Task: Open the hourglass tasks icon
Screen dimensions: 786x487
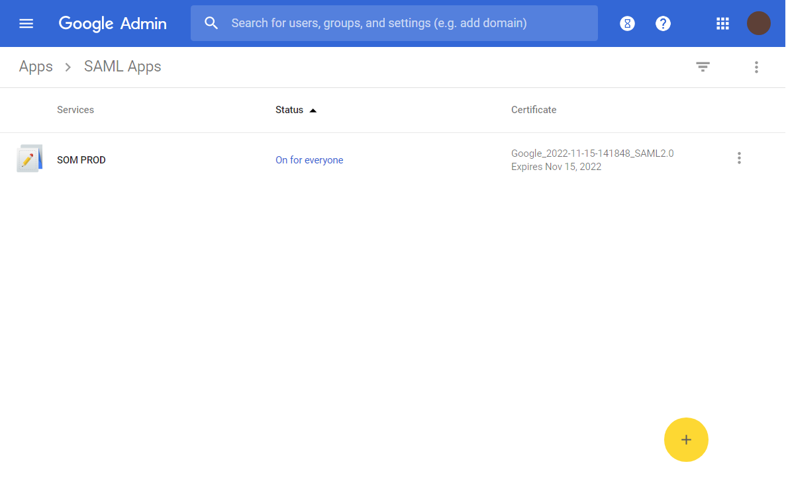Action: click(x=627, y=24)
